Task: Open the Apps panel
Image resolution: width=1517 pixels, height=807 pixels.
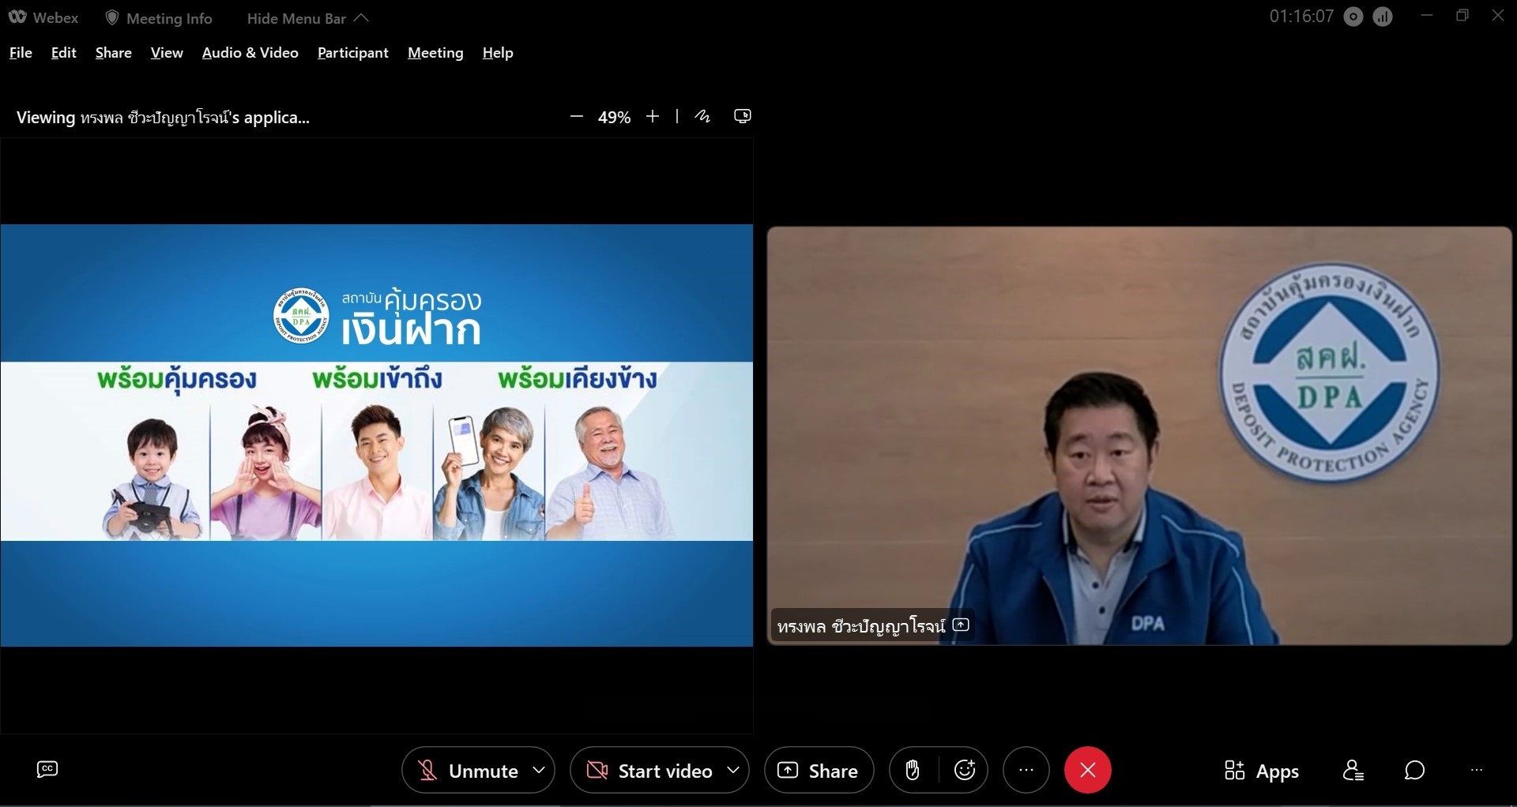Action: [x=1262, y=771]
